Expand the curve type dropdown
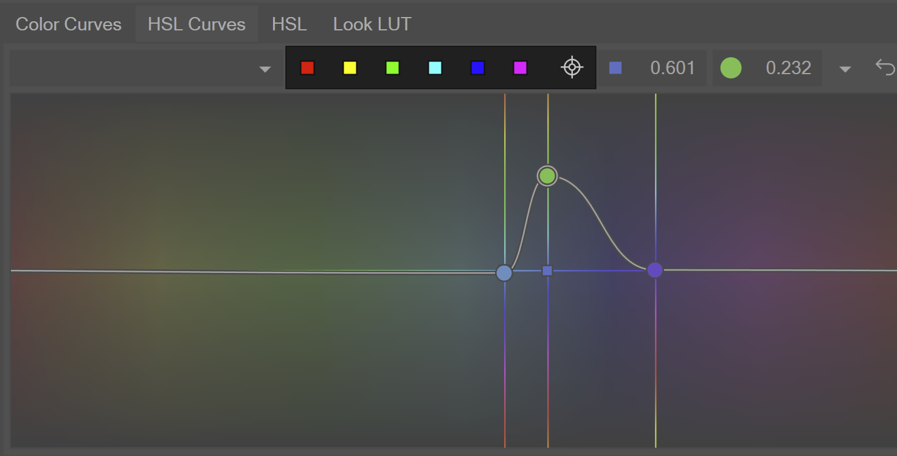Screen dimensions: 897x456 265,69
